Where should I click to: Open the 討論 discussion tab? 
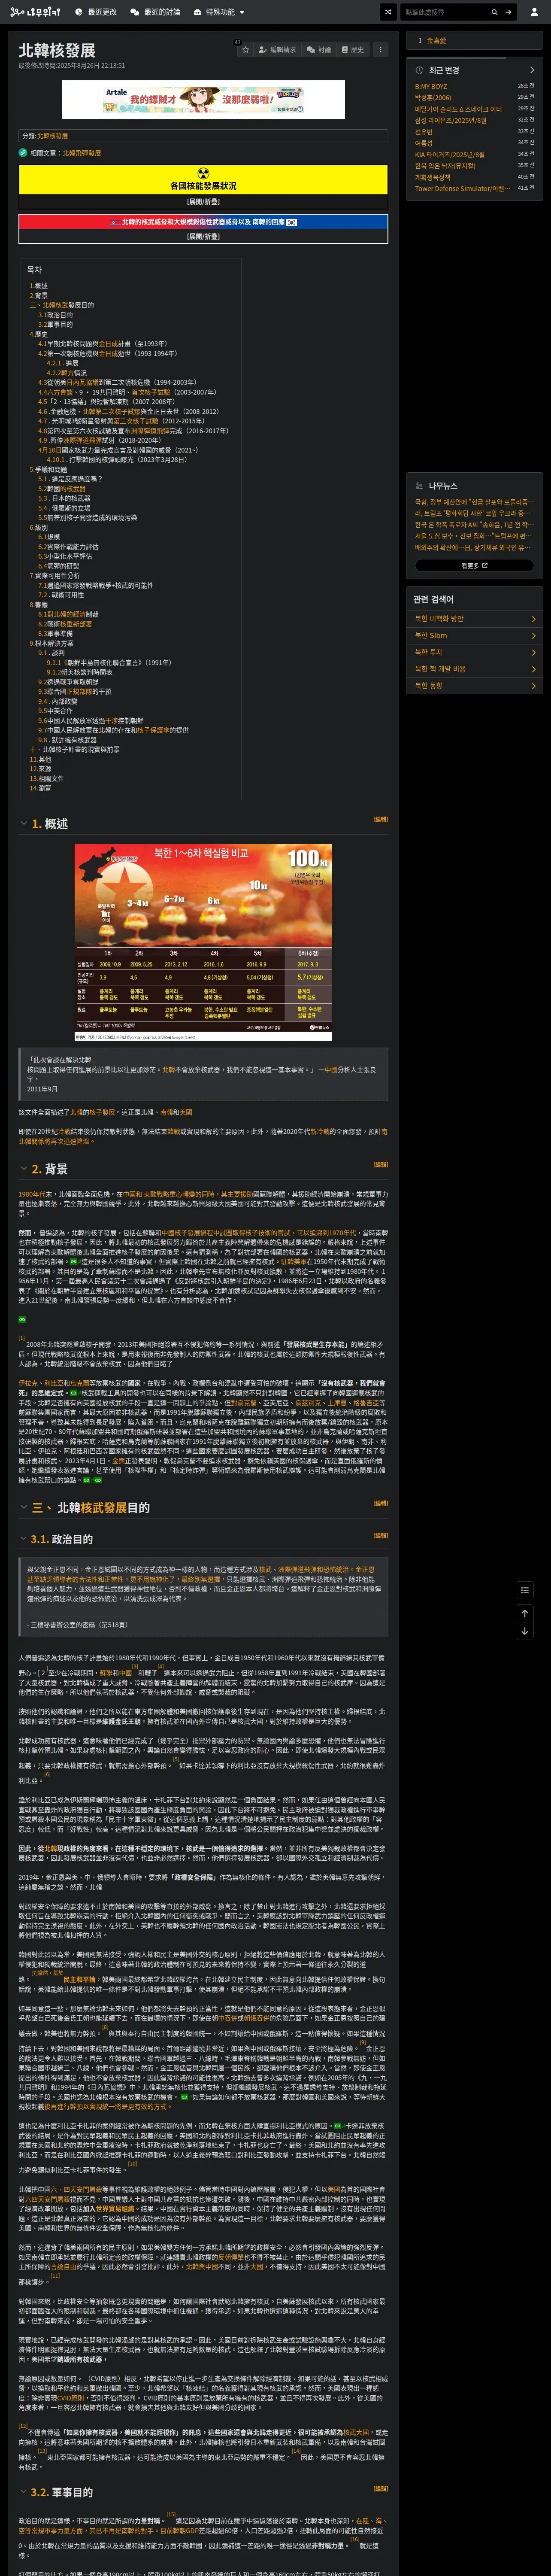click(x=319, y=49)
